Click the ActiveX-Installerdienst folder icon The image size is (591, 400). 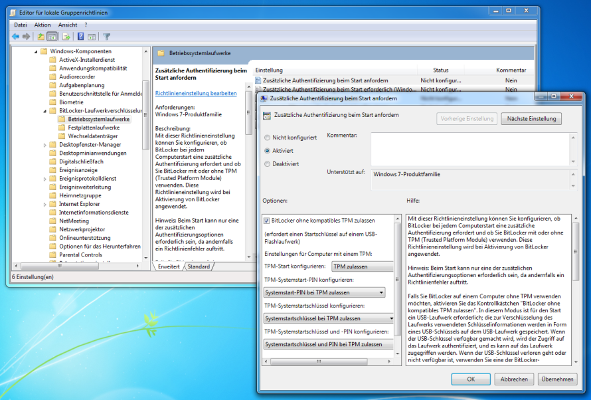52,60
